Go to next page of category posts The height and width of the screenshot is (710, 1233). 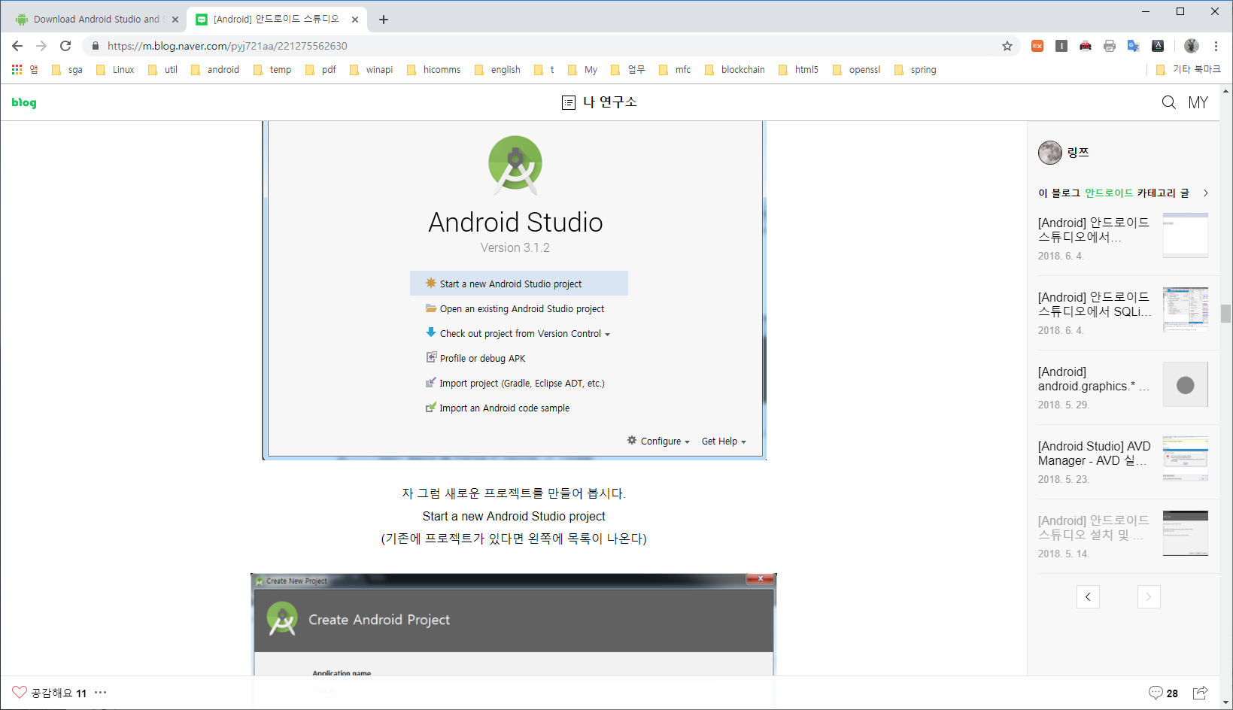1149,596
